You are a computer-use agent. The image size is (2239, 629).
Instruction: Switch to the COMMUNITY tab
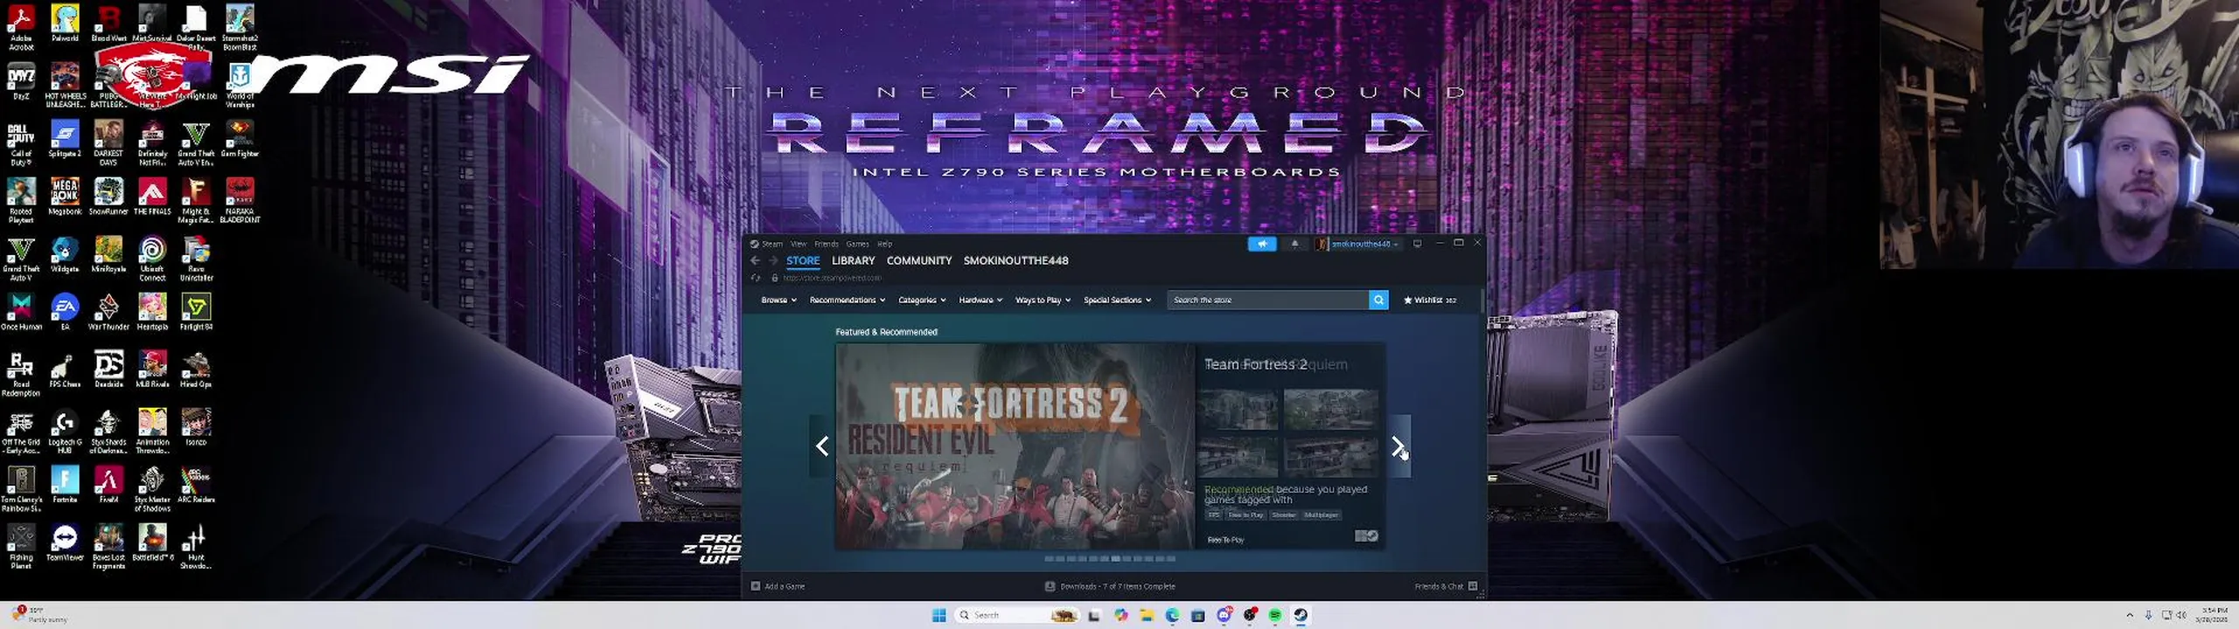[918, 260]
